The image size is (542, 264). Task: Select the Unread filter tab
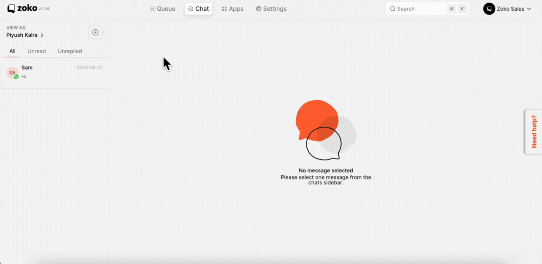[x=37, y=51]
